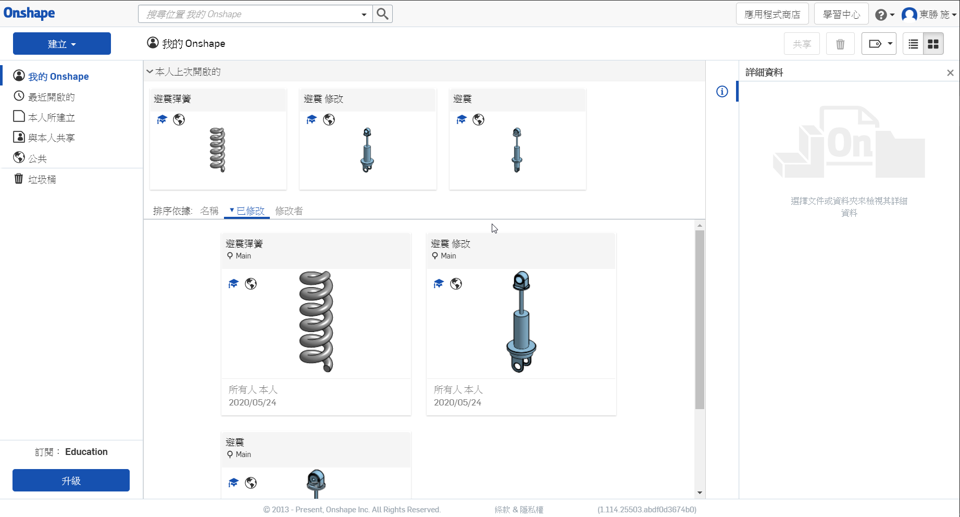Open the labels tag dropdown
960x517 pixels.
(x=879, y=44)
